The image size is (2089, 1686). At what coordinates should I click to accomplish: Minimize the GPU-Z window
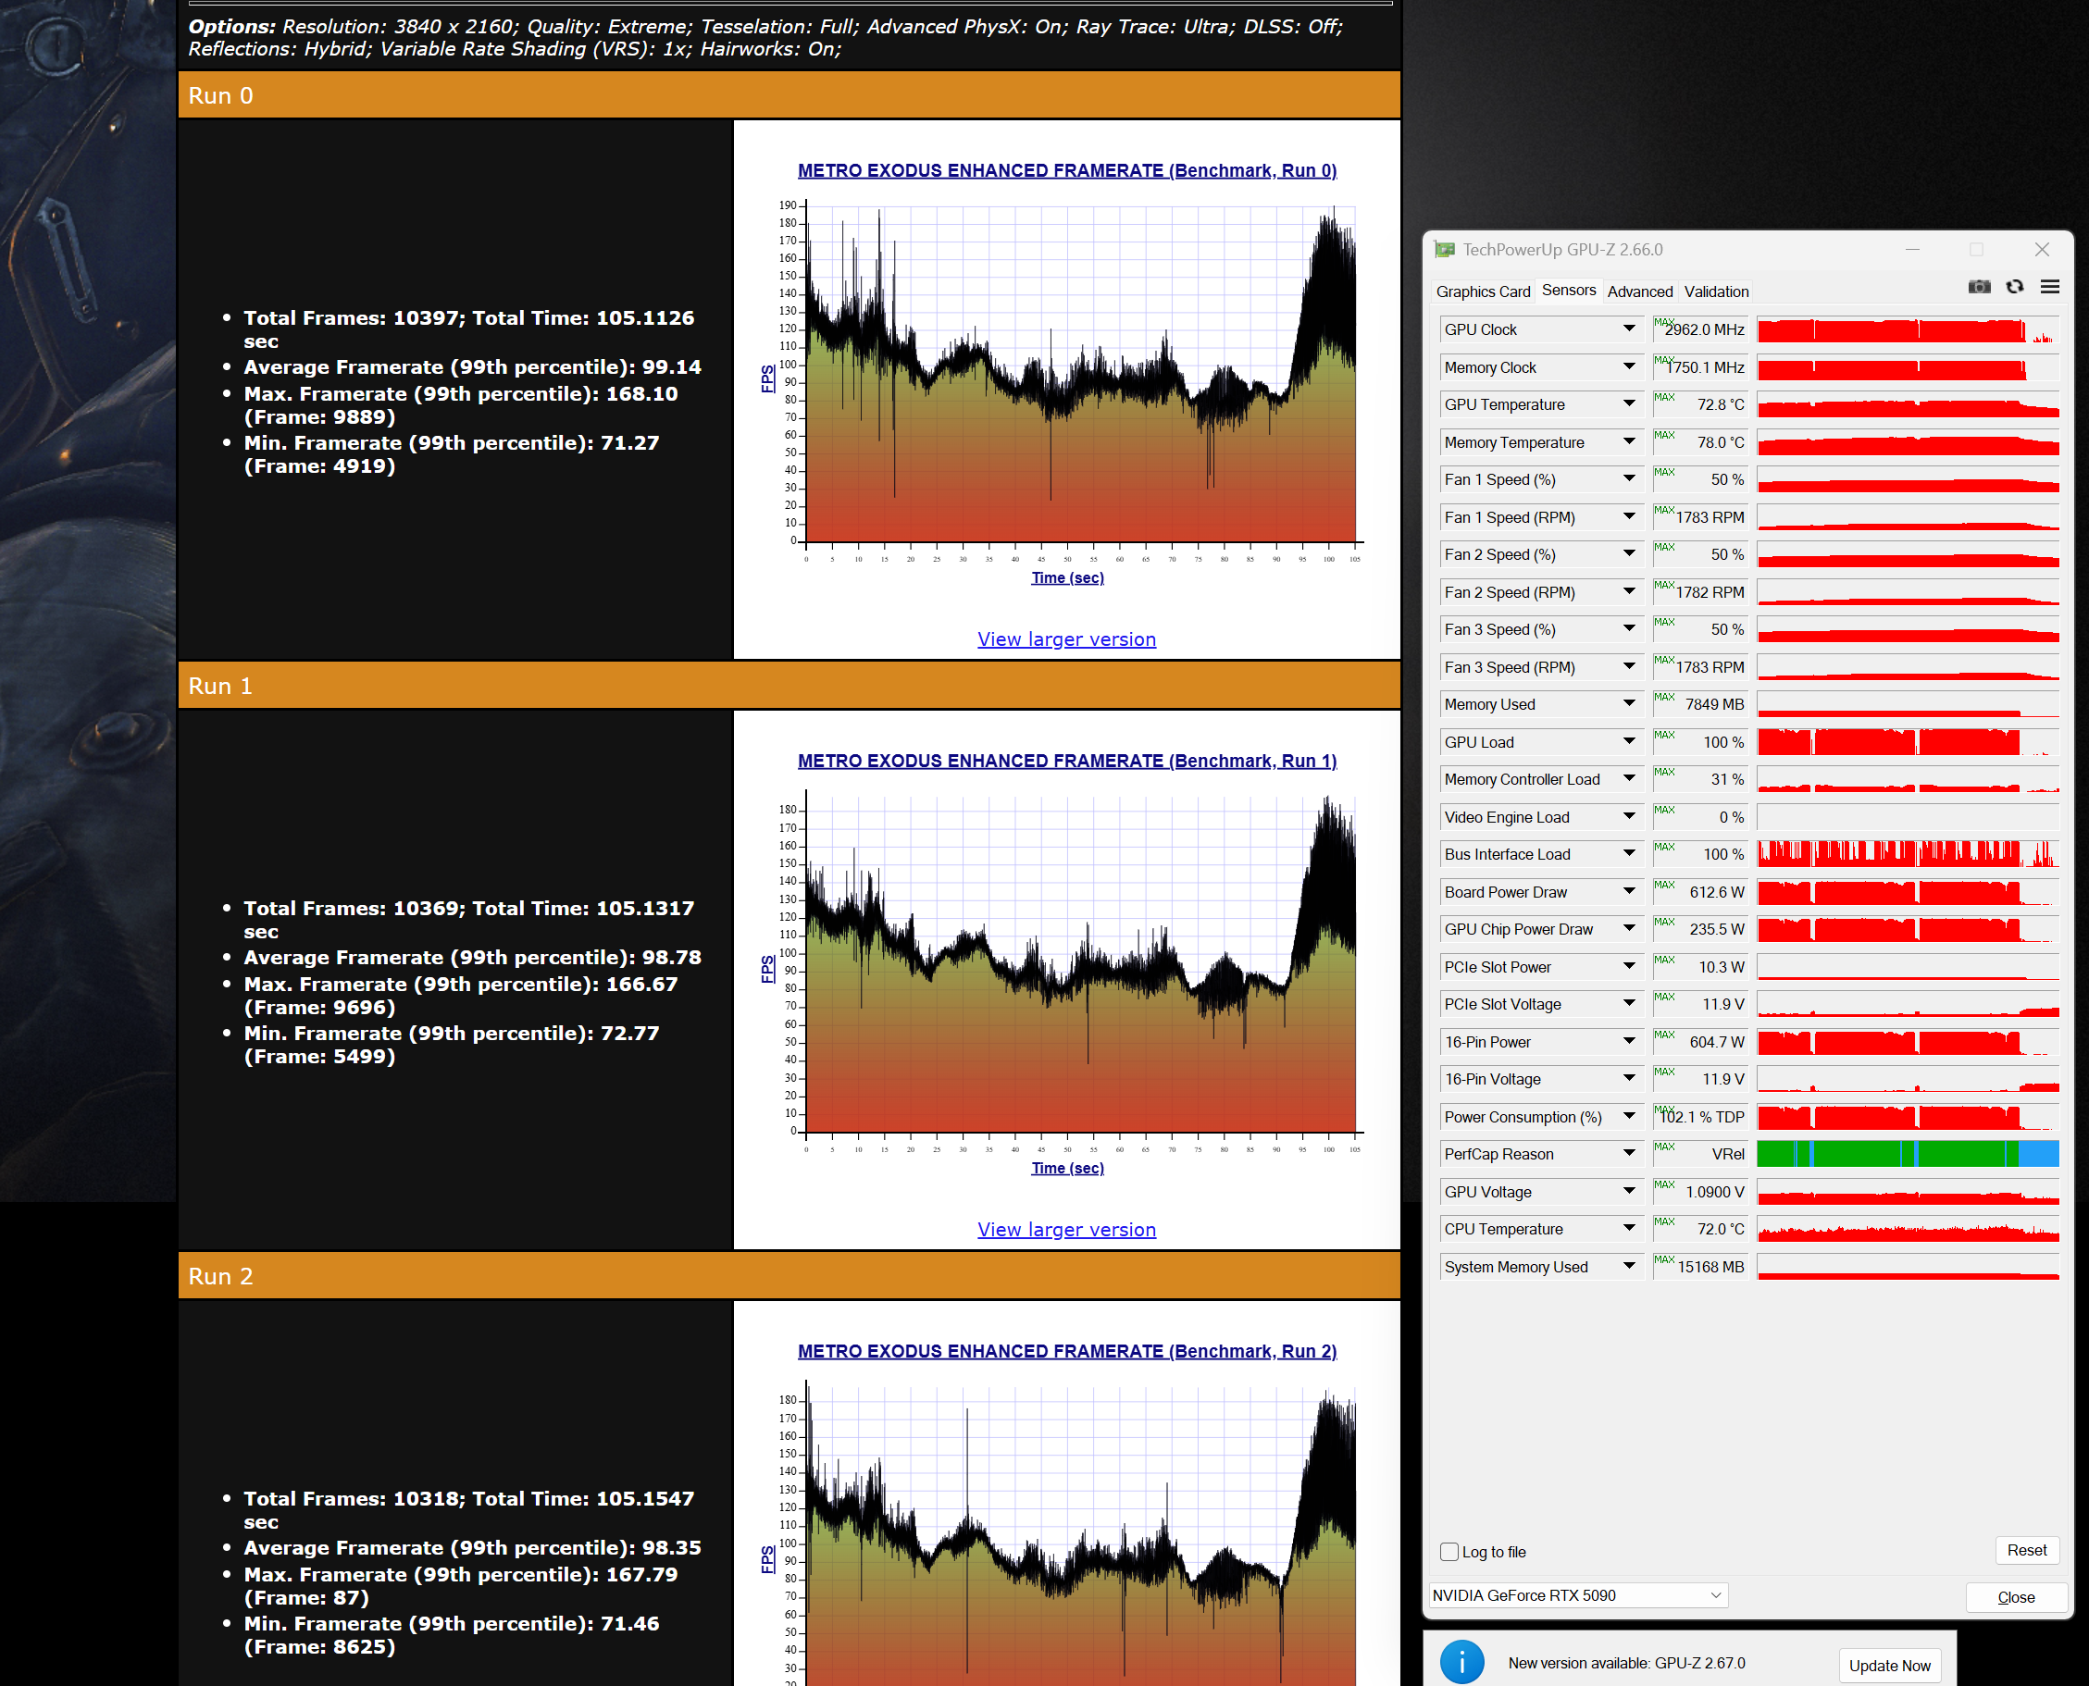[x=1911, y=250]
